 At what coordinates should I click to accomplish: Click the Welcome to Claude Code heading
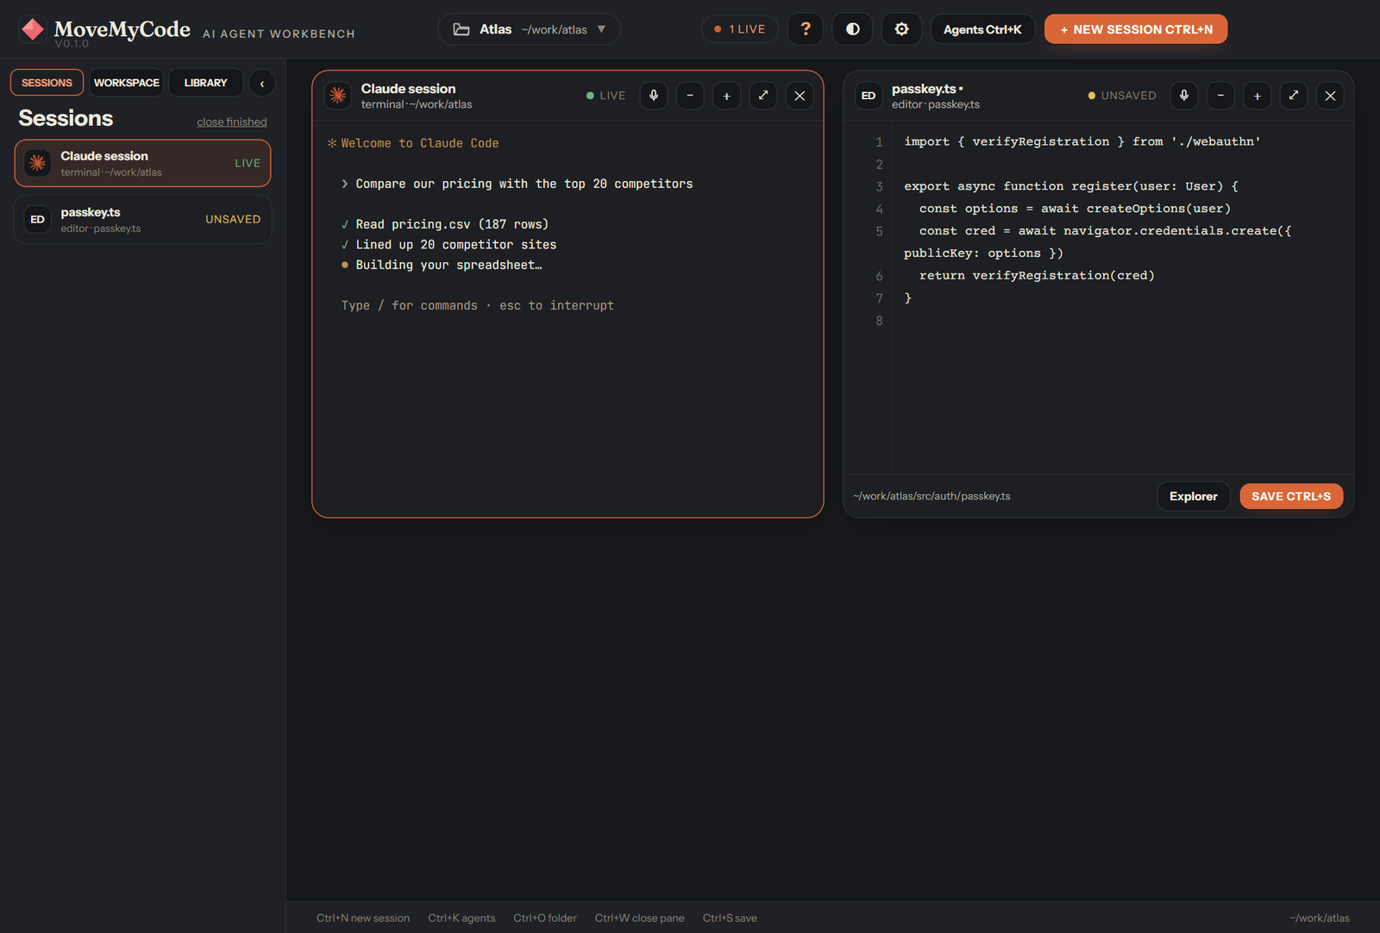pos(413,144)
